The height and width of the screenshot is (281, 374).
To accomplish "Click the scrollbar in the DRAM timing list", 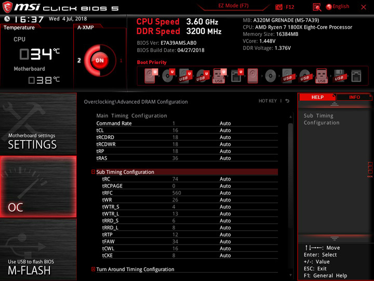I will tap(290, 176).
